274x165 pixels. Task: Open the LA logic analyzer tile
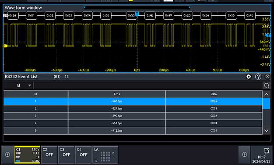coord(105,154)
